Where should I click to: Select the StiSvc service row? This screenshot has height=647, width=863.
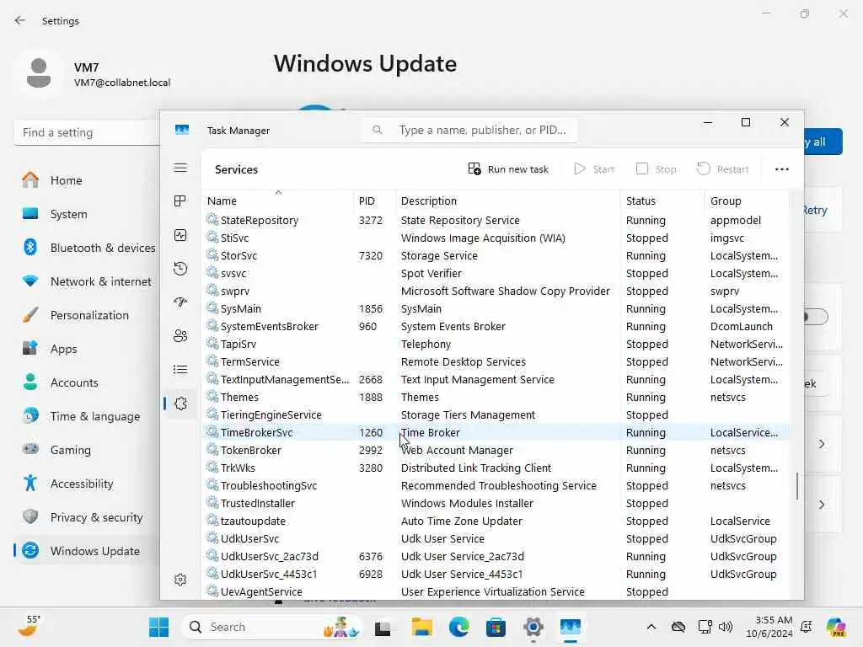point(496,238)
